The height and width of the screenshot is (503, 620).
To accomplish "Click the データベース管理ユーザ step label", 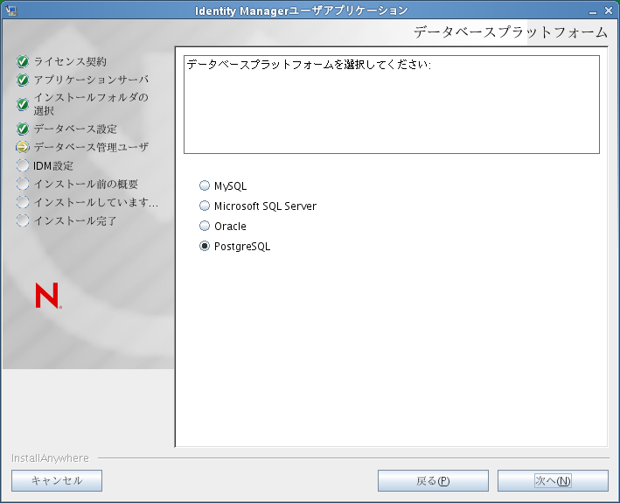I will (91, 147).
